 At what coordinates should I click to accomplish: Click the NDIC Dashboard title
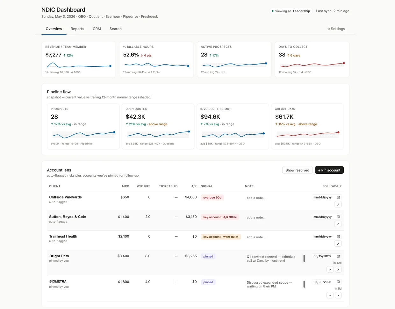coord(63,10)
